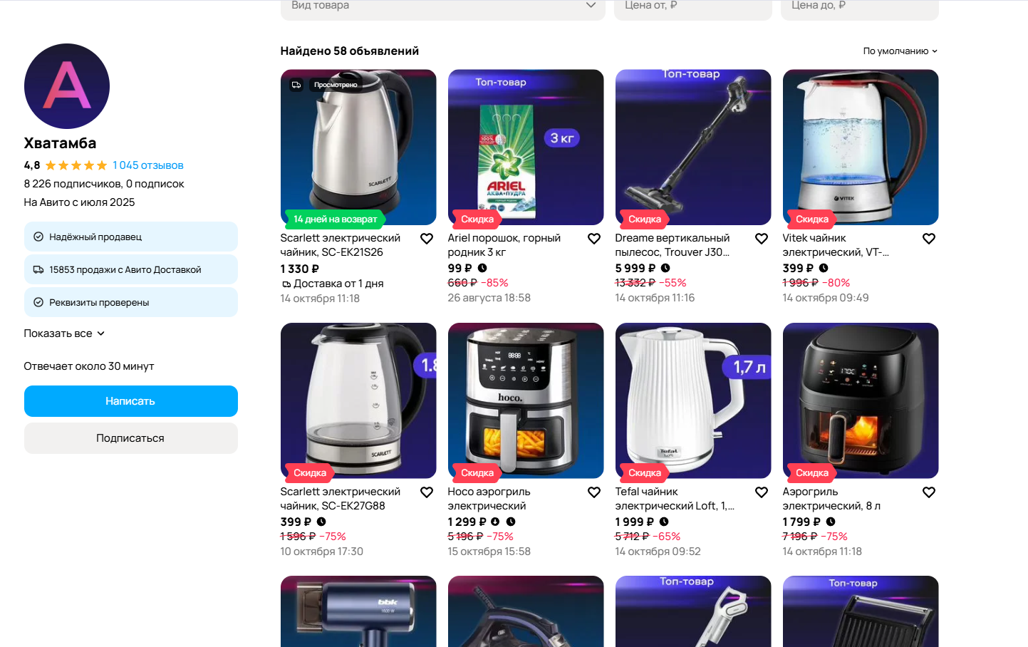Screen dimensions: 1028x647
Task: Click the delivery truck icon in sales badge
Action: point(38,269)
